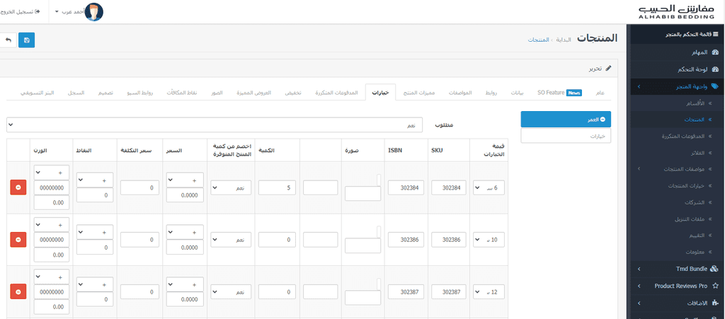Remove option row with SKU 302387
The height and width of the screenshot is (319, 725).
[18, 291]
